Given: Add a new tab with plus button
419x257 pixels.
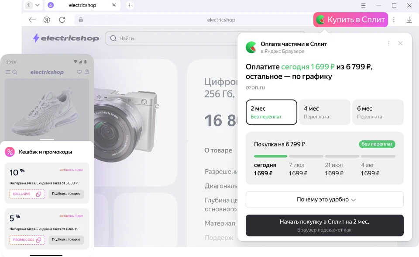Looking at the screenshot, I should coord(130,5).
